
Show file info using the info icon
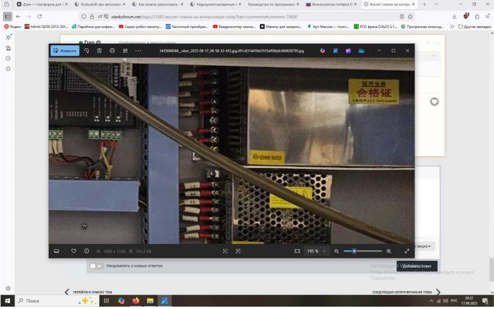87,251
